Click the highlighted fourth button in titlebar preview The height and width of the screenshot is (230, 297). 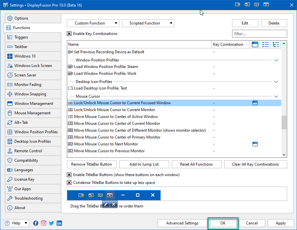click(x=110, y=195)
